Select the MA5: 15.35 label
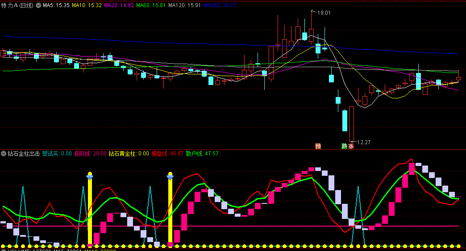The image size is (466, 251). click(56, 5)
